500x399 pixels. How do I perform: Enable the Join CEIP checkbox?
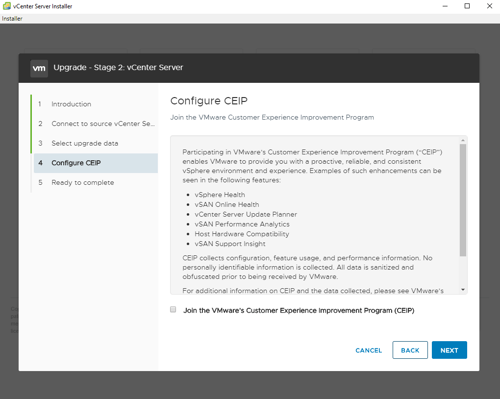click(173, 310)
